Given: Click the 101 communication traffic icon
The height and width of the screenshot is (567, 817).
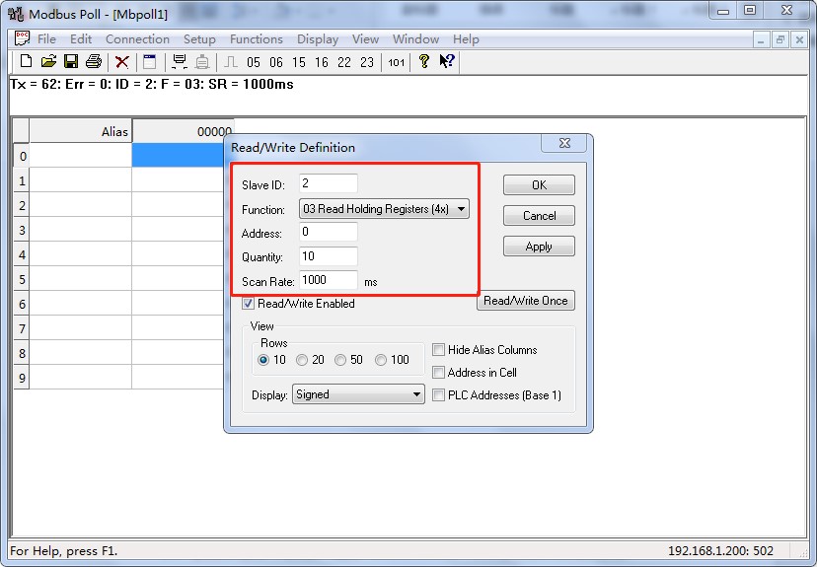Looking at the screenshot, I should pos(396,62).
